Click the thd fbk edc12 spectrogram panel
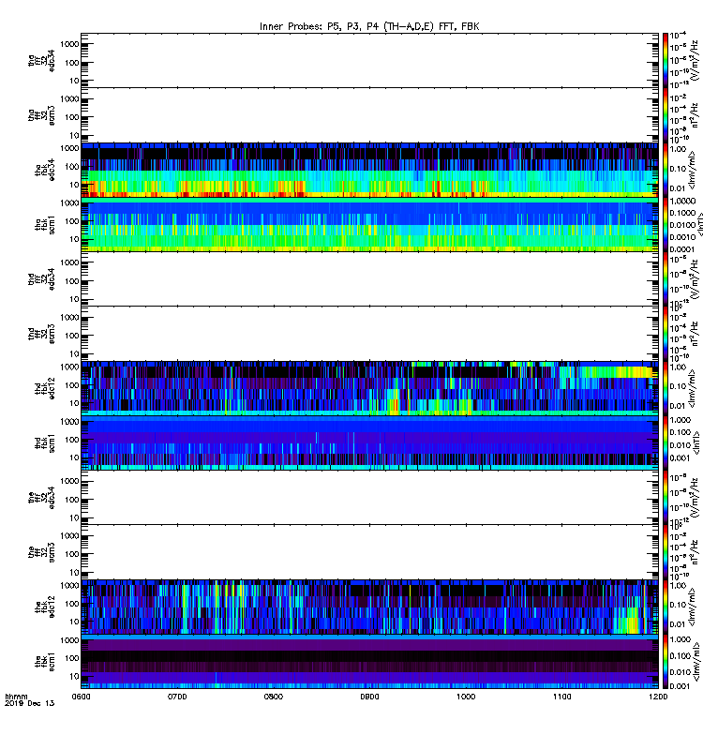The image size is (703, 750). coord(369,388)
